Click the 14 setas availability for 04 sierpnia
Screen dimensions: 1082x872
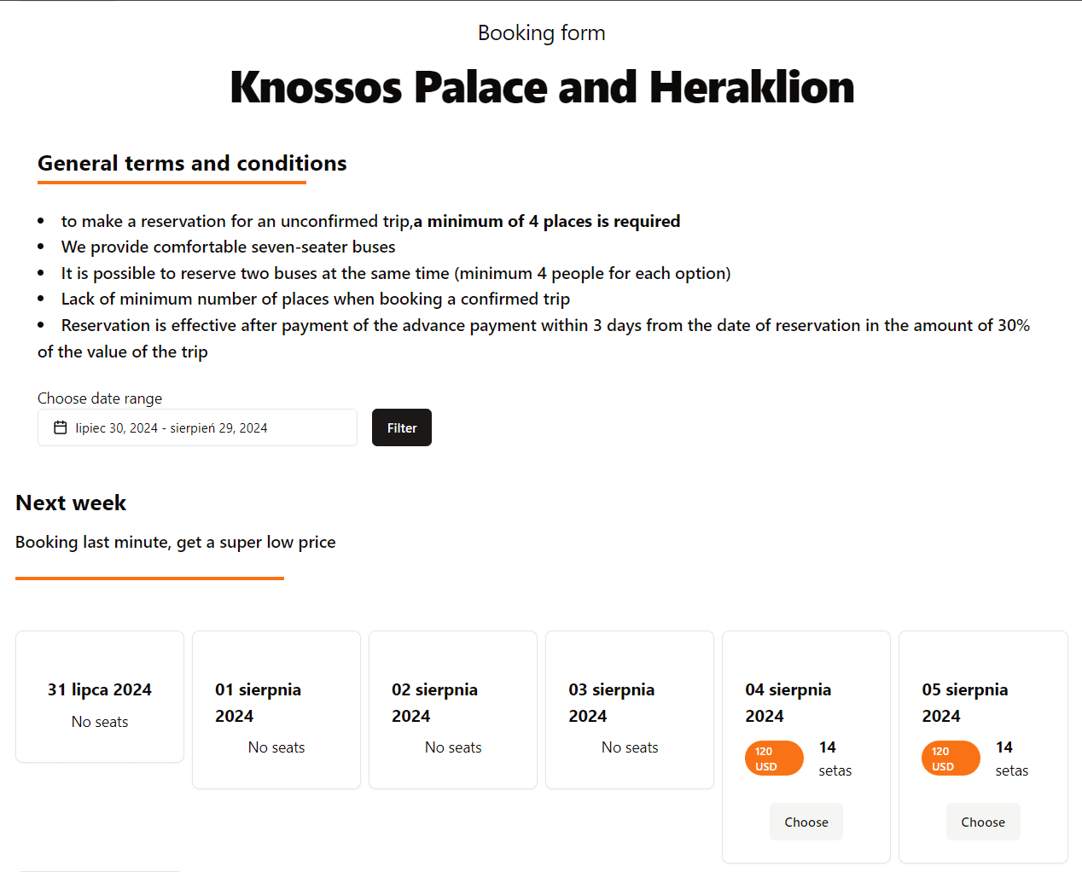[832, 758]
